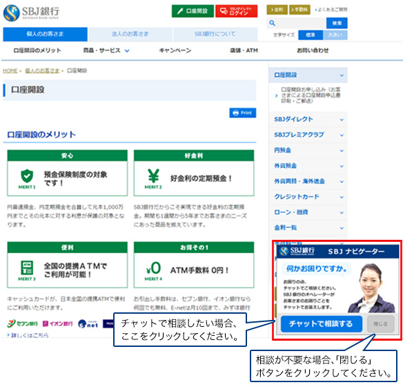Expand the 外貨預金 sidebar section

click(x=308, y=166)
